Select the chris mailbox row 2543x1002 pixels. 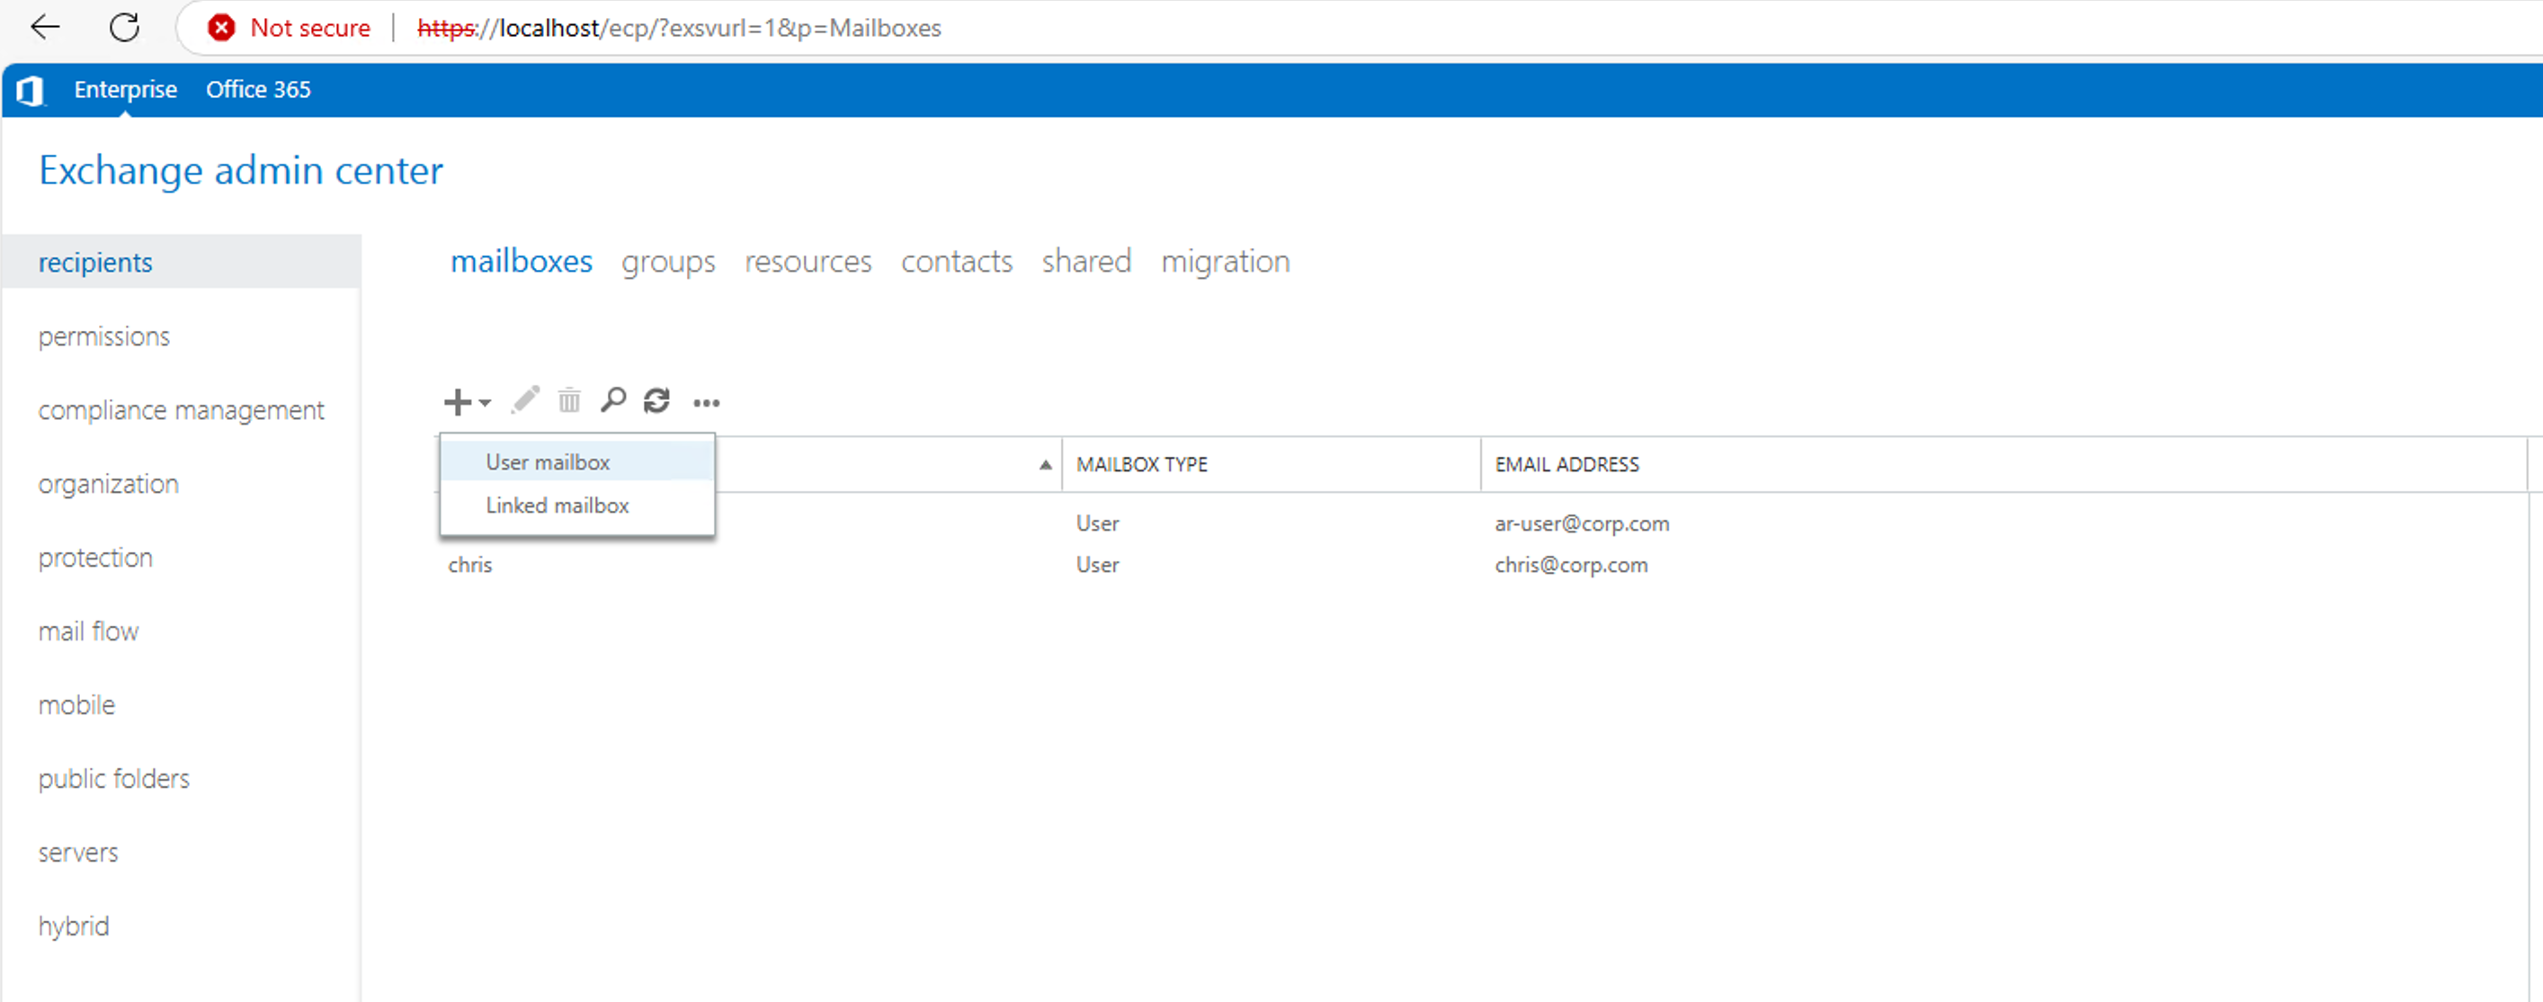[1481, 565]
